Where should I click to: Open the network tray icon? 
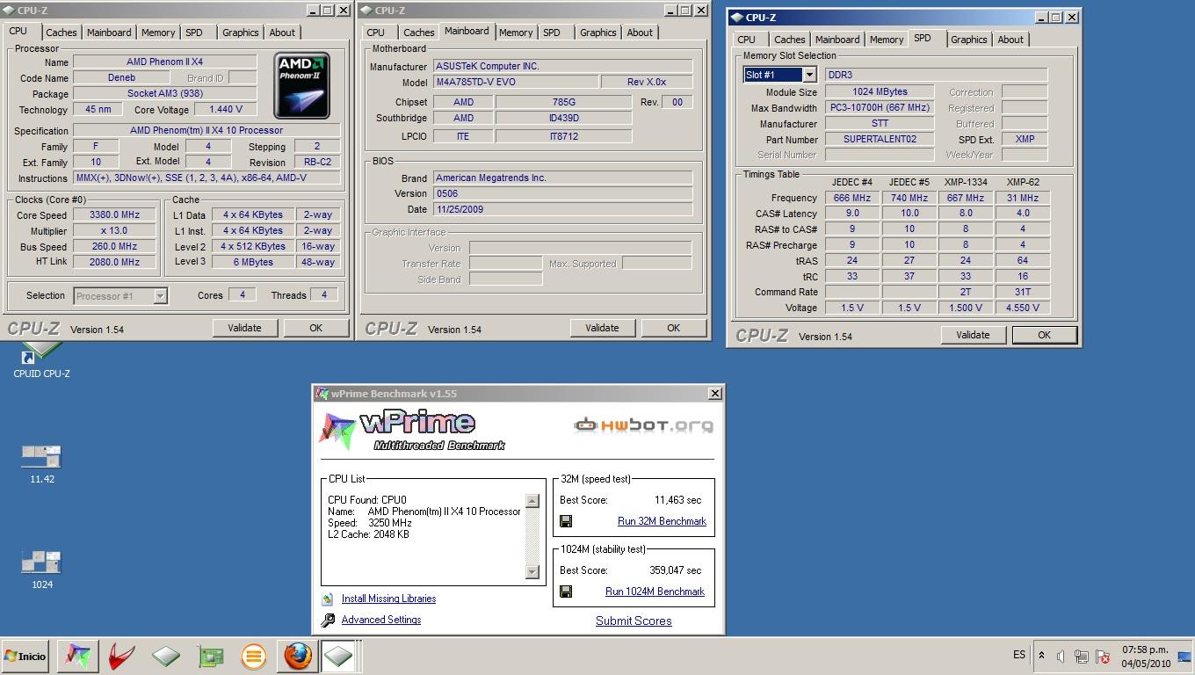click(x=1082, y=656)
